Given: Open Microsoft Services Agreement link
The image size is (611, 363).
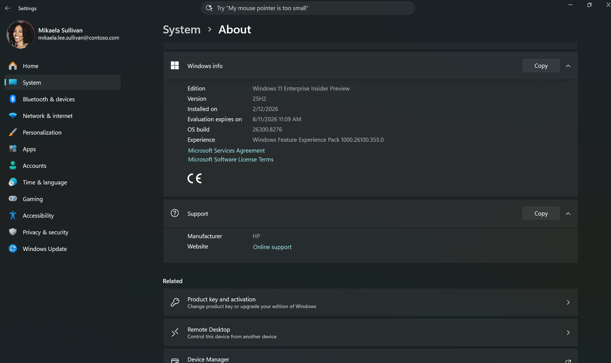Looking at the screenshot, I should pyautogui.click(x=226, y=150).
